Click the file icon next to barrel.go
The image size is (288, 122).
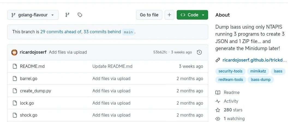click(x=15, y=78)
